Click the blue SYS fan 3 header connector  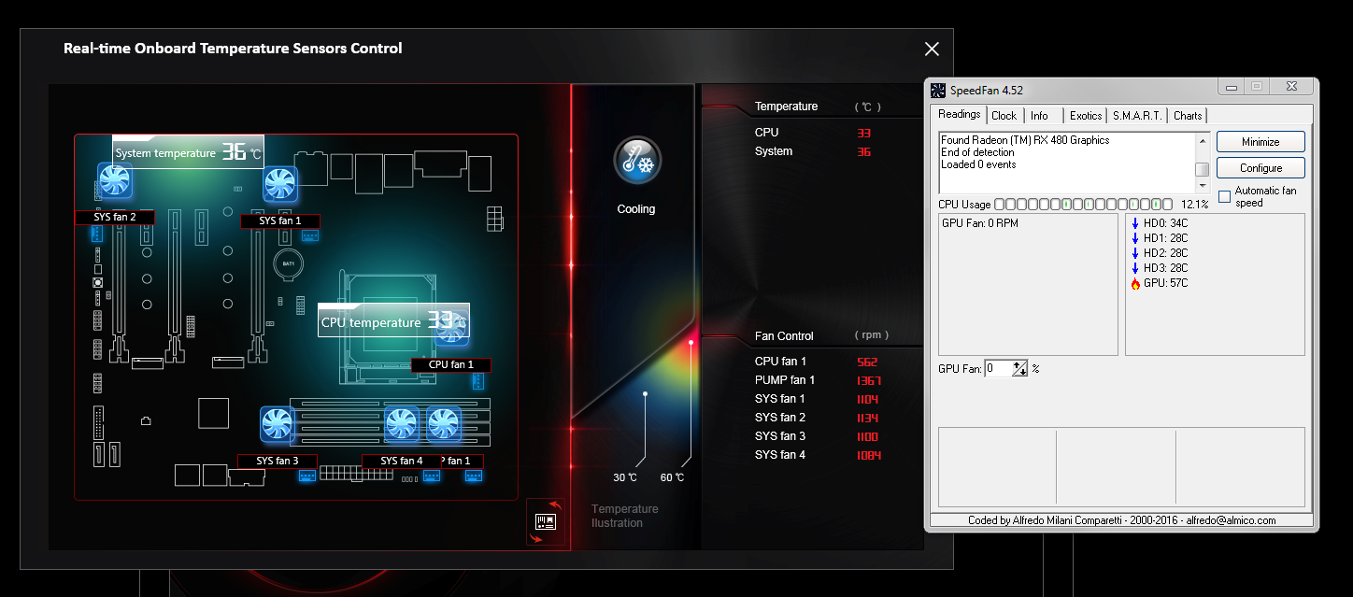pyautogui.click(x=306, y=476)
